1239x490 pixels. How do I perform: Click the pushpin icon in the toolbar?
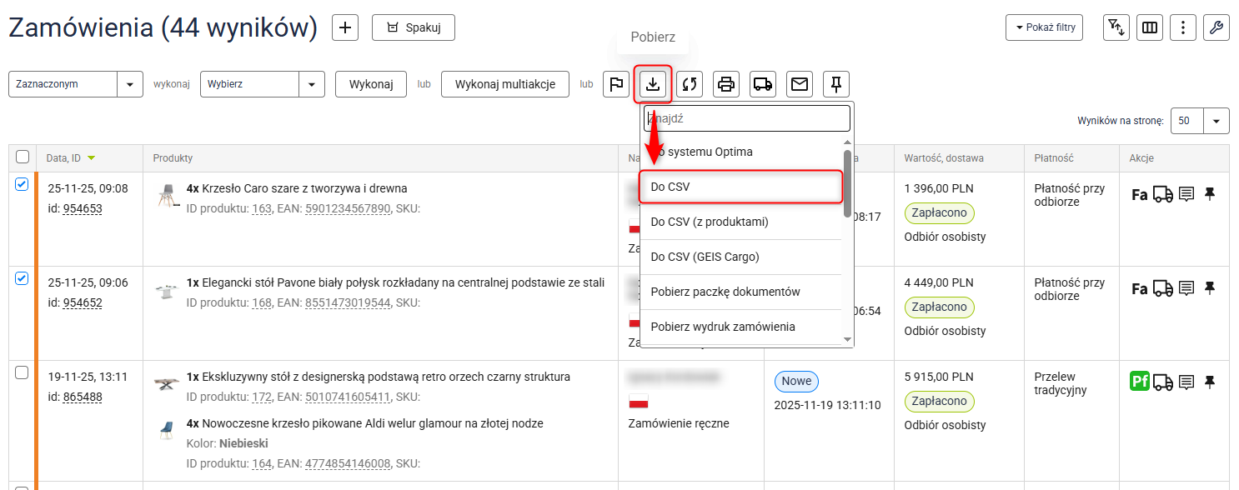[x=836, y=84]
